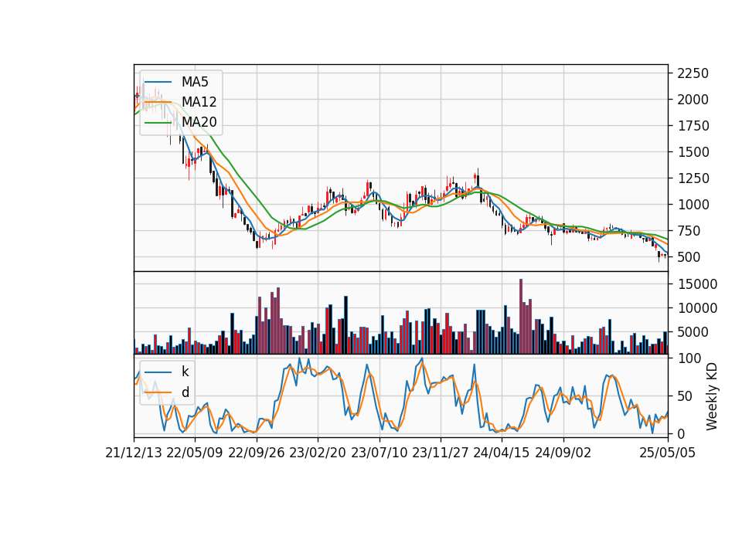Click the 2000 price axis label
This screenshot has width=742, height=533.
coord(693,100)
